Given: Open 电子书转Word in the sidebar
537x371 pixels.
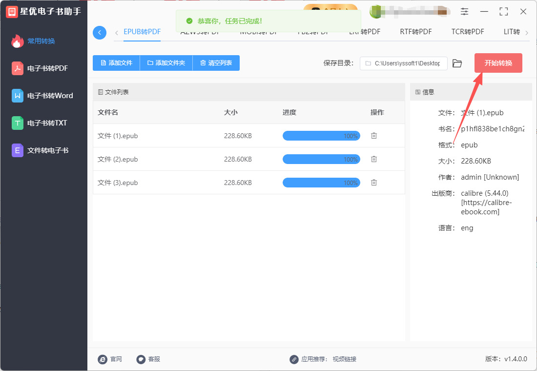Looking at the screenshot, I should click(49, 96).
